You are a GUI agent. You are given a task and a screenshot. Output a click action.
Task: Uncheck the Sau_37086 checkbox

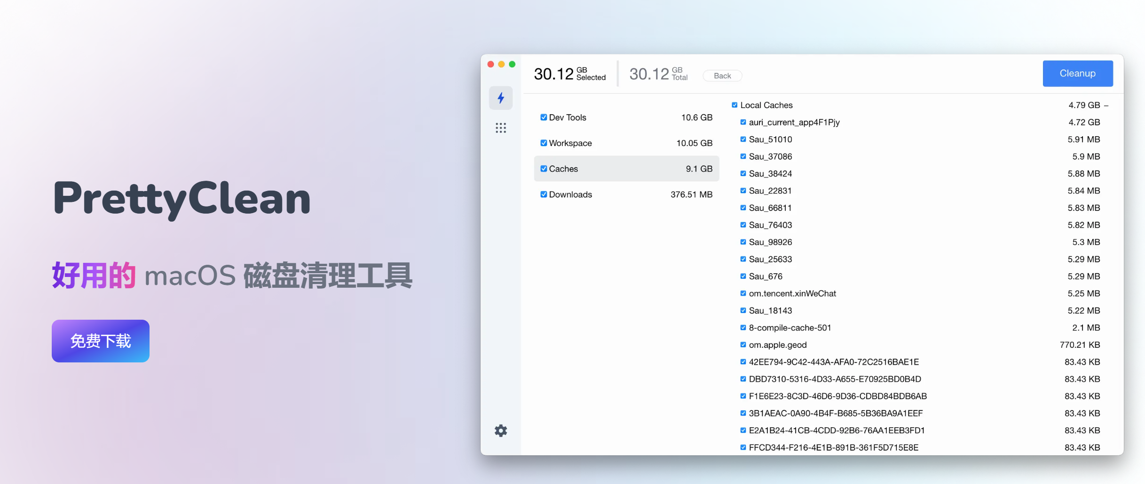coord(743,156)
